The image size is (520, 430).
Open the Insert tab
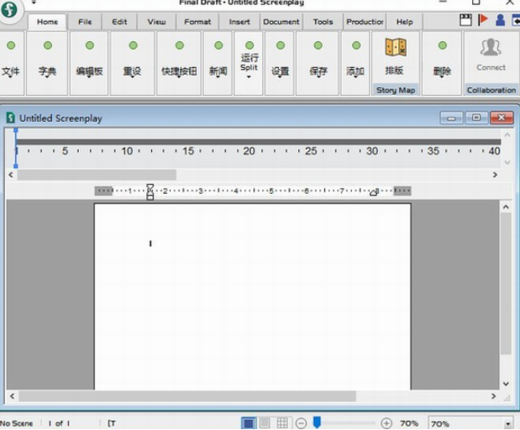click(239, 22)
